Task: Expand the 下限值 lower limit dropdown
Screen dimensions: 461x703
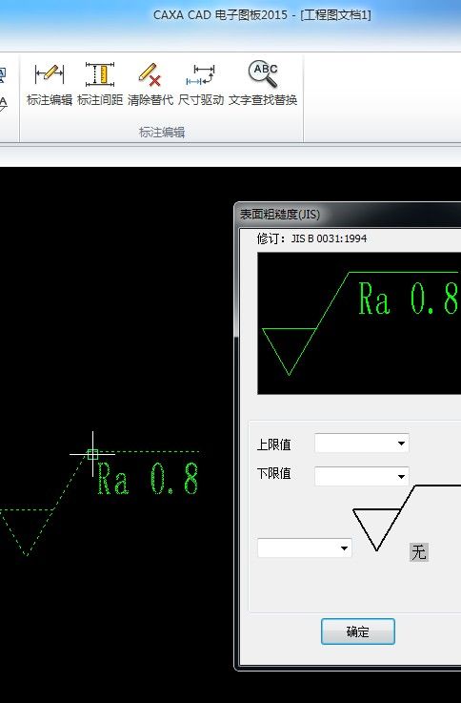Action: click(402, 476)
